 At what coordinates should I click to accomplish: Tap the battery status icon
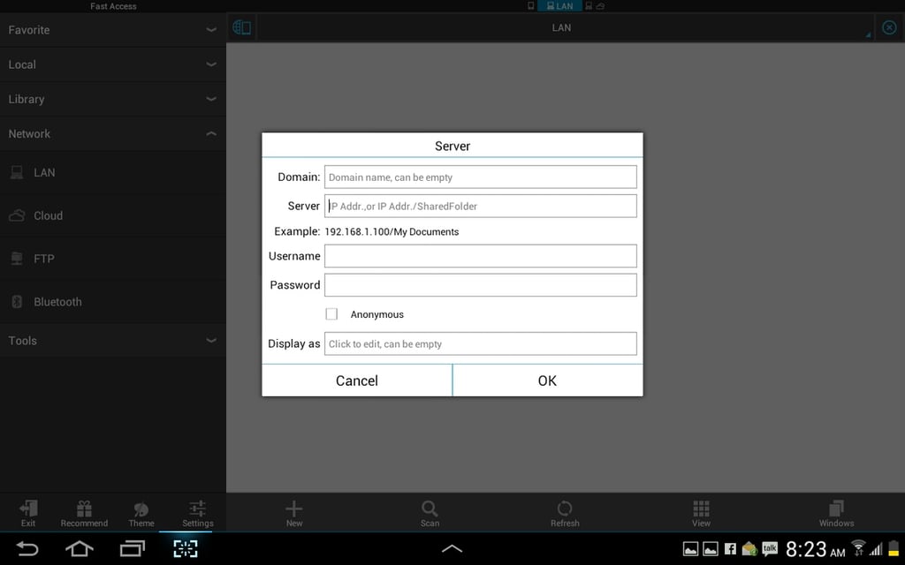point(894,547)
